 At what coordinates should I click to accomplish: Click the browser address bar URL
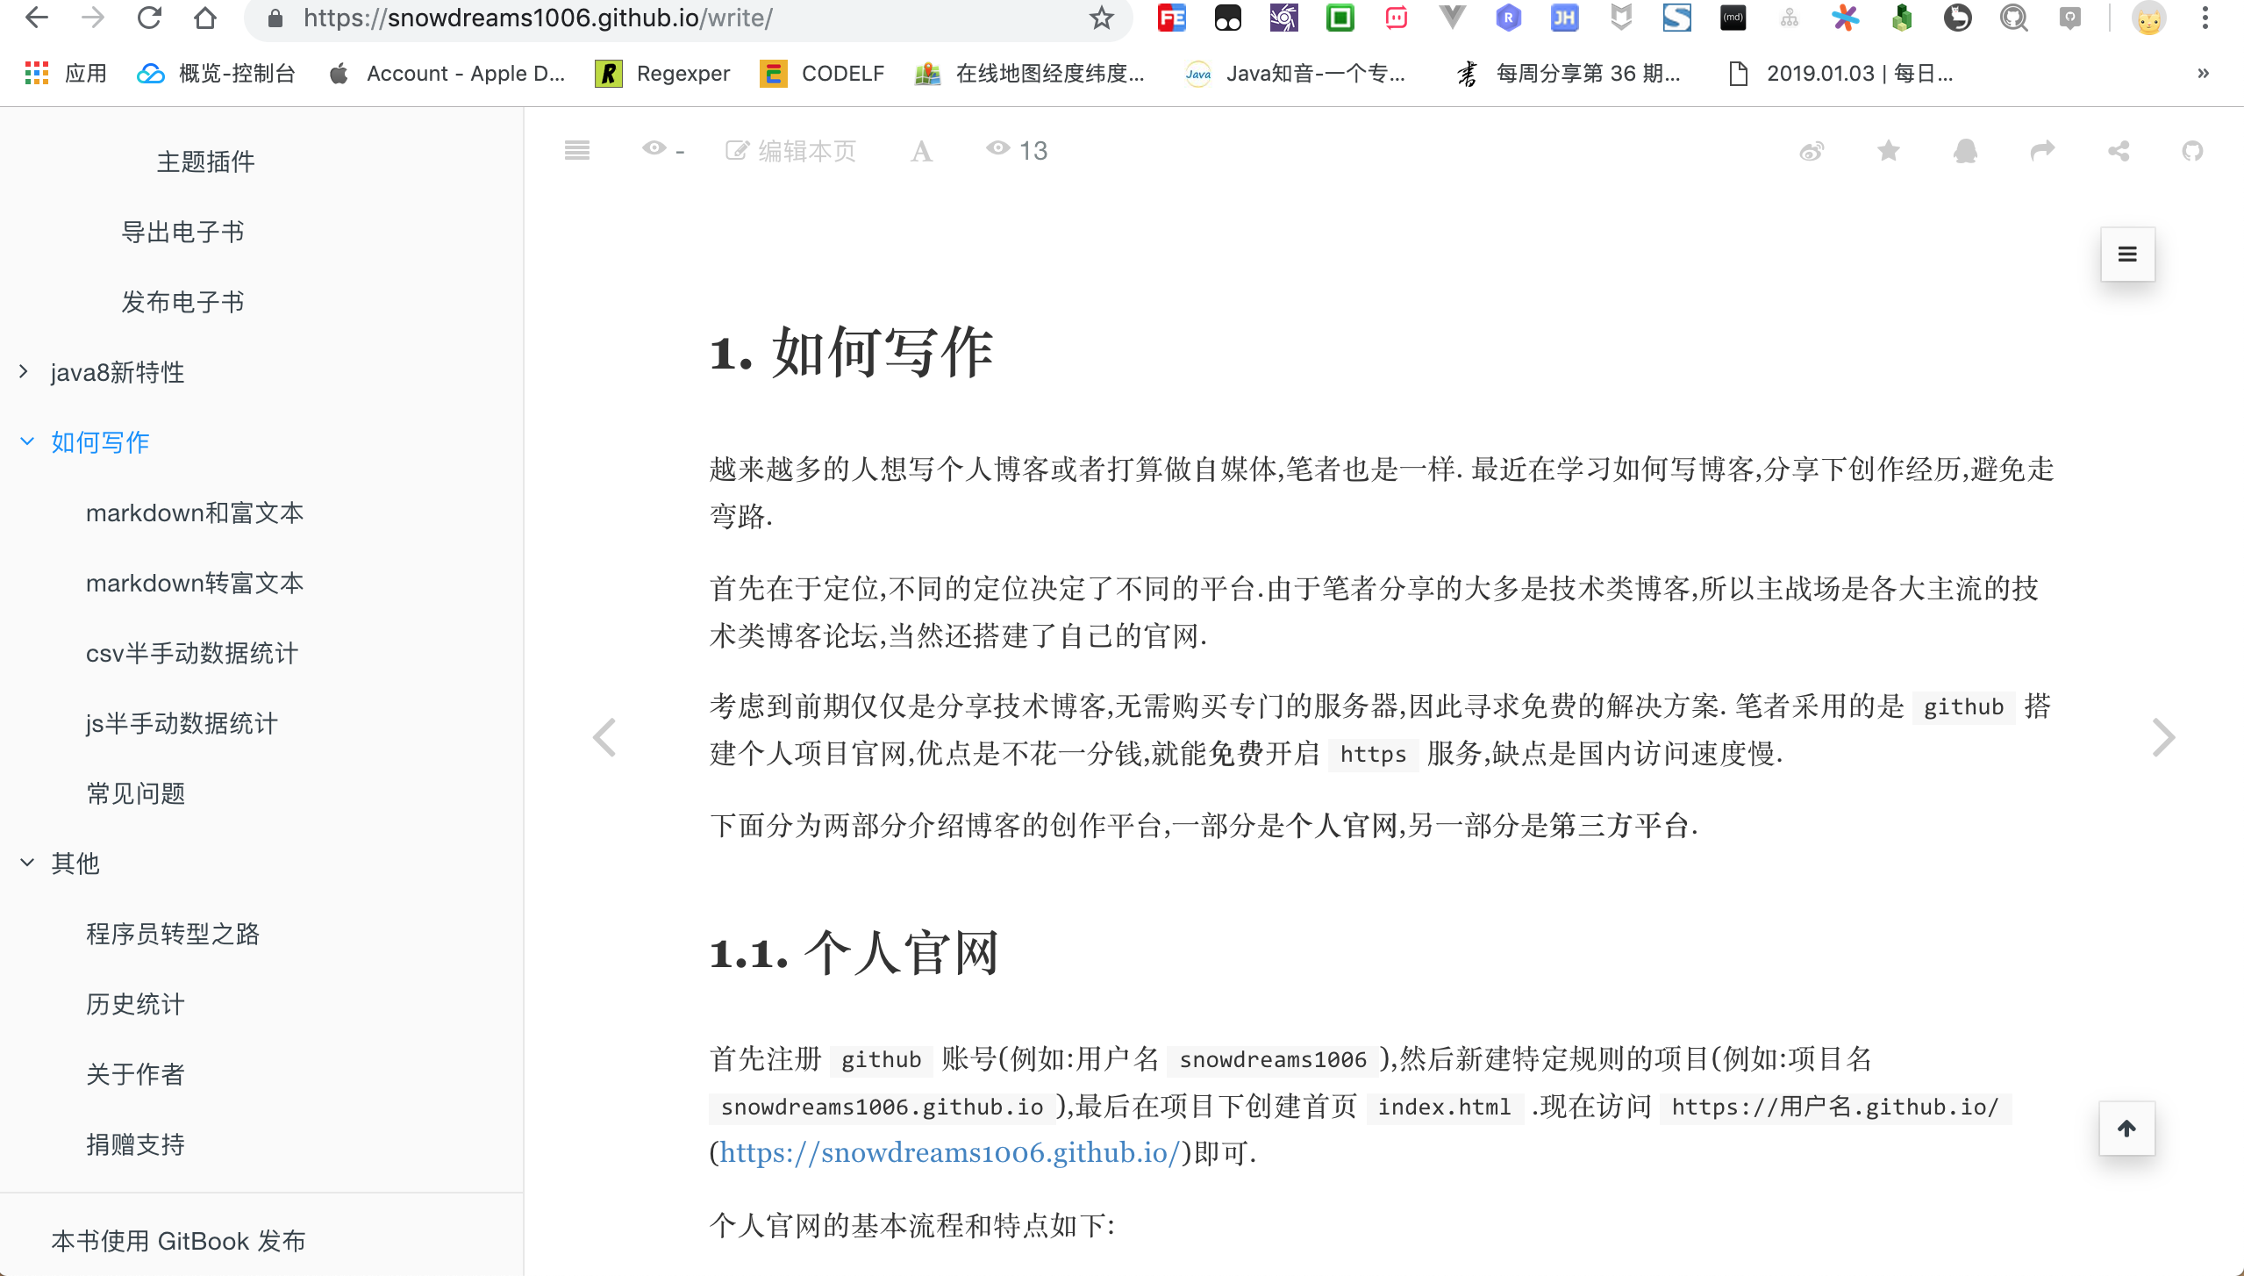point(537,18)
